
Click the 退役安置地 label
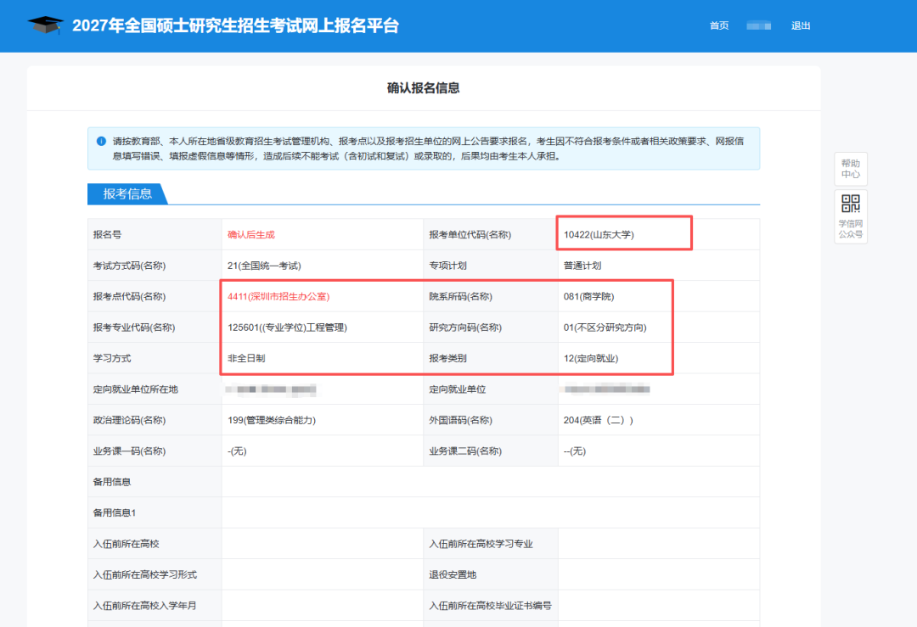tap(452, 575)
